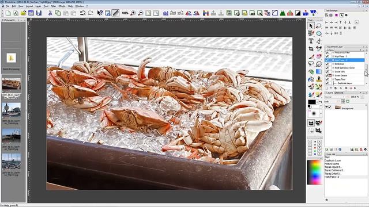Toggle the Duplicate Layer step checkbox

(x=327, y=83)
